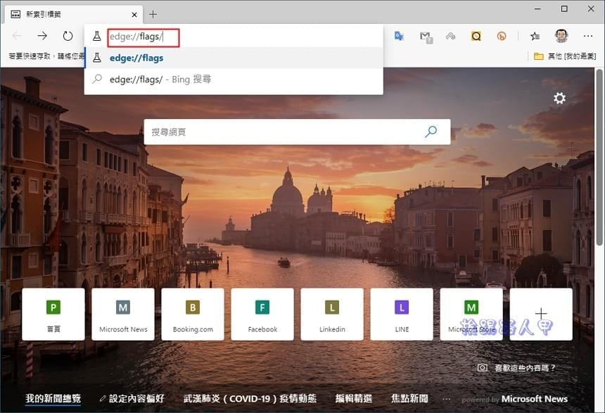The height and width of the screenshot is (413, 605).
Task: Select 我的新聞總覽 news tab
Action: (53, 399)
